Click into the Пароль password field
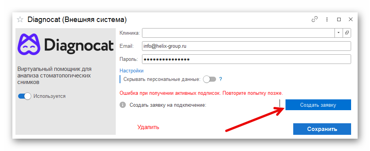370x151 pixels. click(247, 59)
